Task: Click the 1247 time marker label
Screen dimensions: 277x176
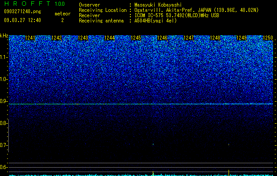Action: [188, 38]
